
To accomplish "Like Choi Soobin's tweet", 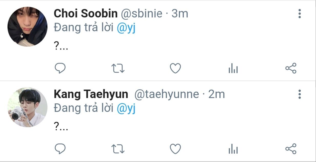I will (176, 68).
